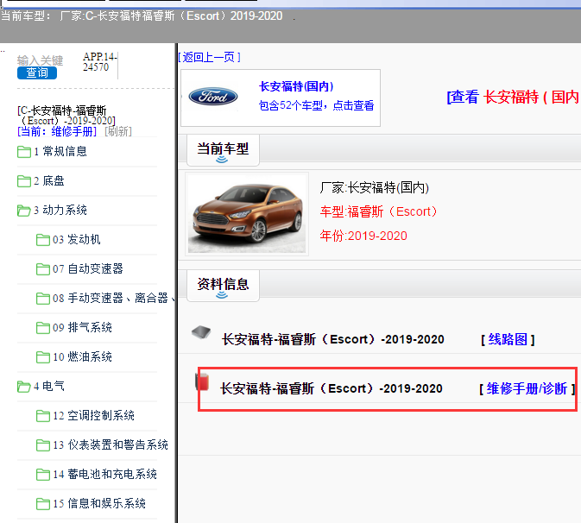Open 08 手动变速器、离合器 section

click(113, 298)
